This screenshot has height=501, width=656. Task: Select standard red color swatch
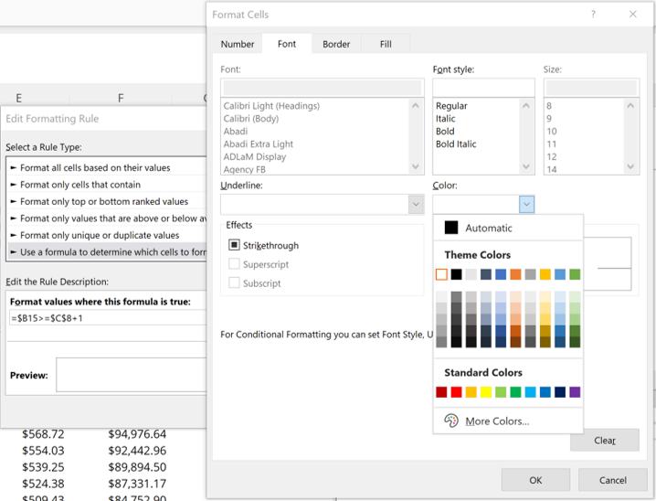point(457,392)
